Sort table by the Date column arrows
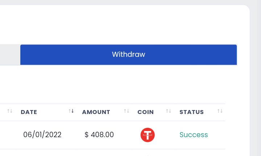The width and height of the screenshot is (261, 156). pos(71,111)
